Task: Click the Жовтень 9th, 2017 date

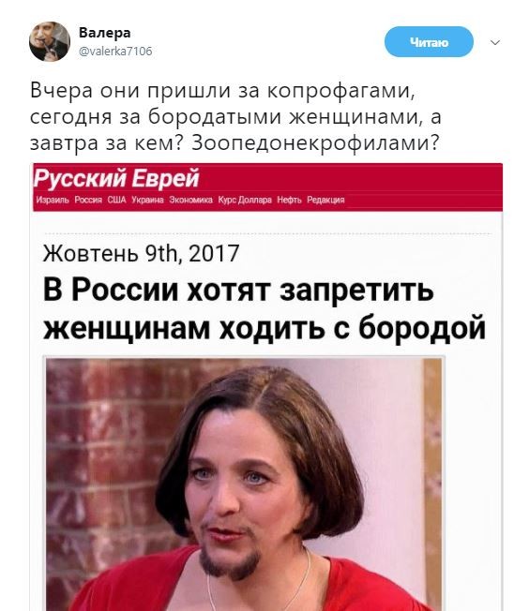Action: (x=141, y=253)
